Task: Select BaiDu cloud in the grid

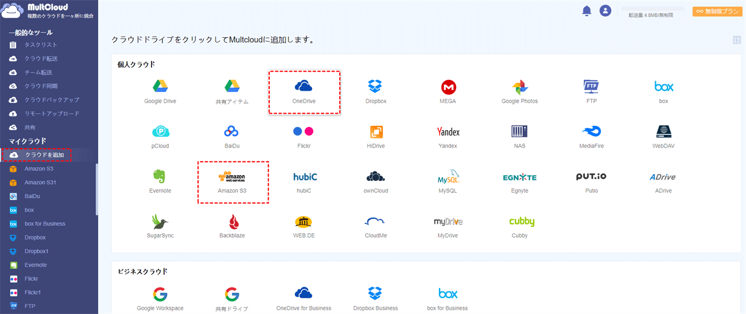Action: (232, 137)
